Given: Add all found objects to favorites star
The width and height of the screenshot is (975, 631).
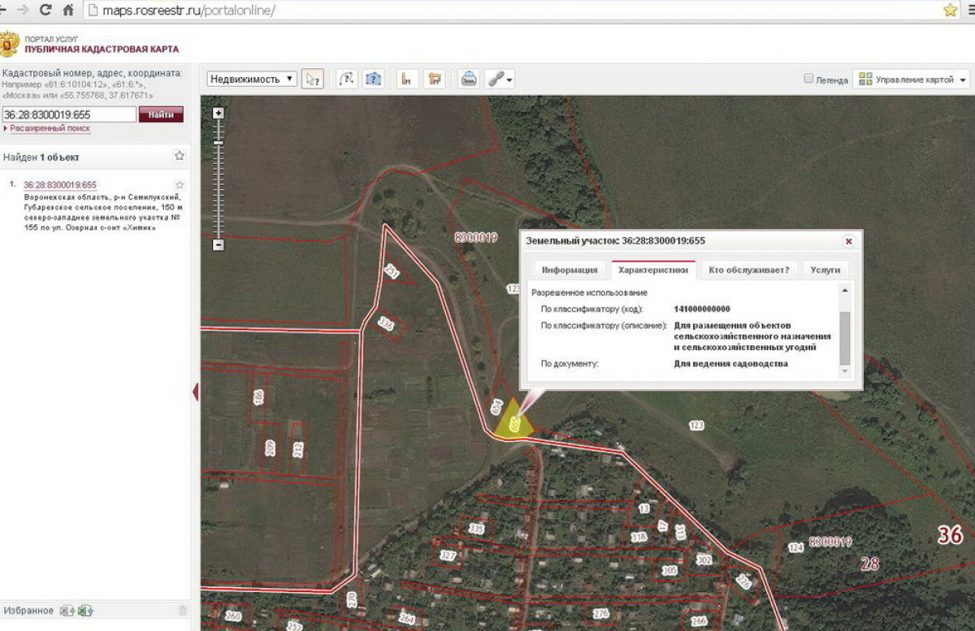Looking at the screenshot, I should [180, 156].
